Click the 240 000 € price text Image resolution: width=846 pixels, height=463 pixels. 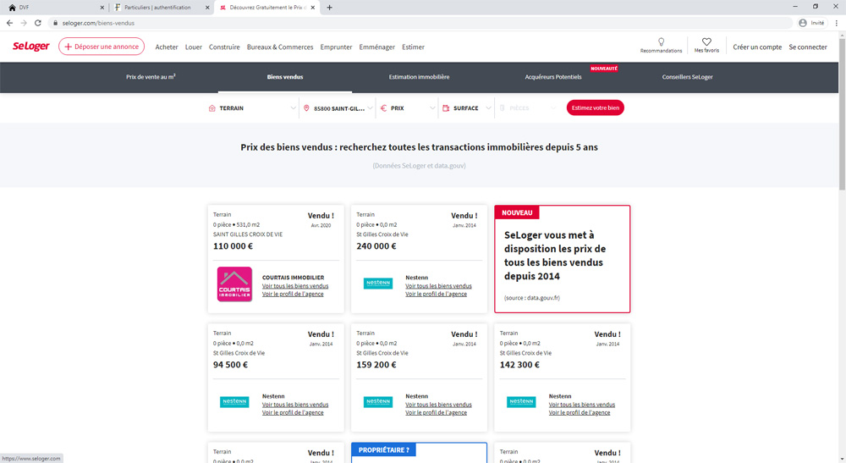click(x=376, y=246)
